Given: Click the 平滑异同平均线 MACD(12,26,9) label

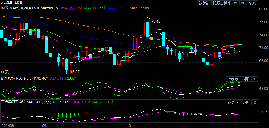Looking at the screenshot, I should (26, 102).
